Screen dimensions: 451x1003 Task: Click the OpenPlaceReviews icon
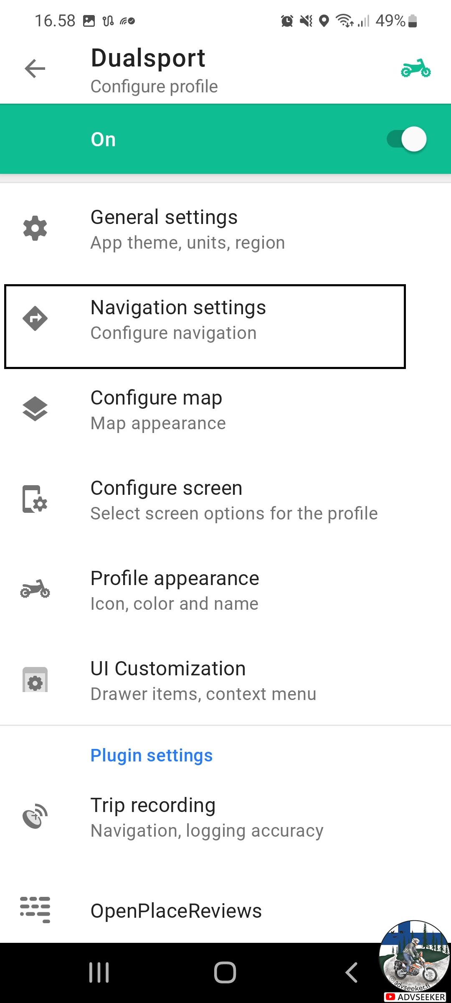coord(35,910)
